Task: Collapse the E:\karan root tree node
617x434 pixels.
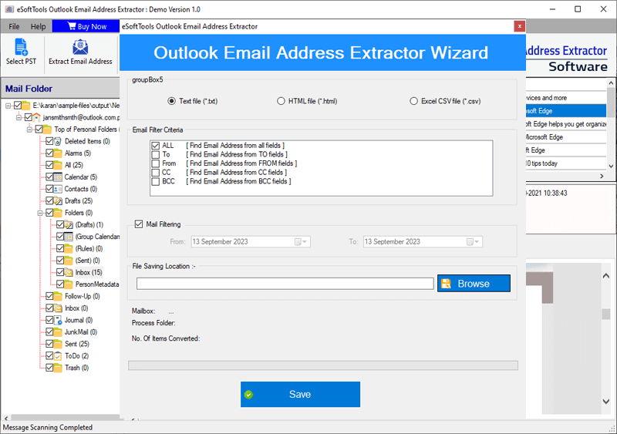Action: [8, 106]
